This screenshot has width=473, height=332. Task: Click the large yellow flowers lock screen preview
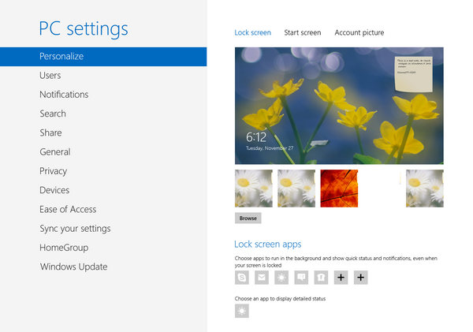pyautogui.click(x=339, y=106)
